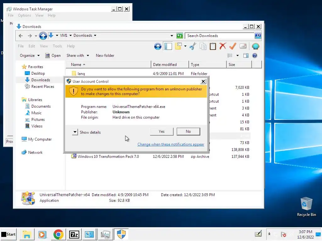Expand the Downloads breadcrumb arrow

click(95, 35)
